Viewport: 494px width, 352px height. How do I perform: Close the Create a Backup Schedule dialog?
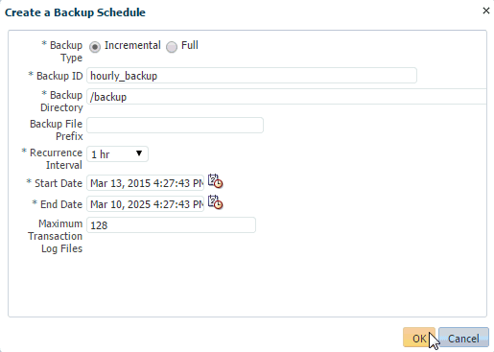click(x=486, y=11)
